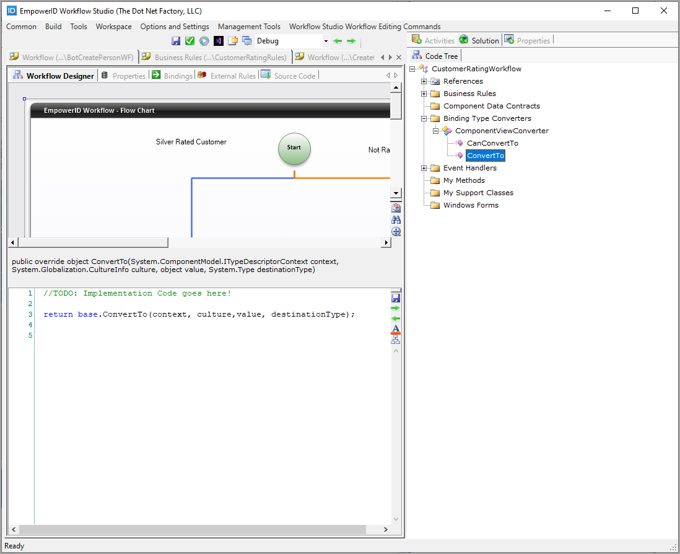The image size is (680, 554).
Task: Click green left arrow in code editor sidebar
Action: tap(396, 319)
